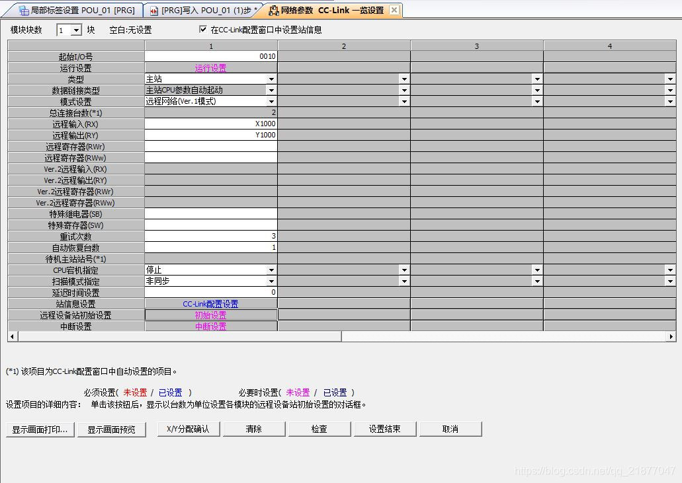Image resolution: width=682 pixels, height=483 pixels.
Task: Click the 自动恢复台数 field with value 1
Action: [x=211, y=247]
